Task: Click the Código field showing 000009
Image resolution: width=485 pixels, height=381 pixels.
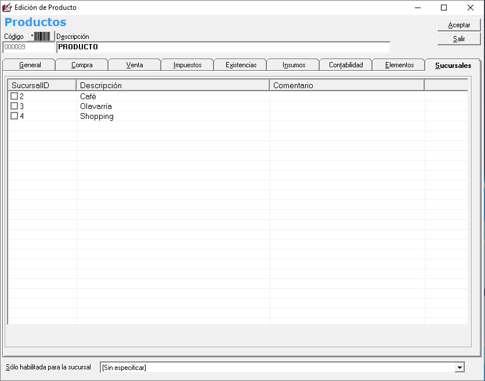Action: [28, 47]
